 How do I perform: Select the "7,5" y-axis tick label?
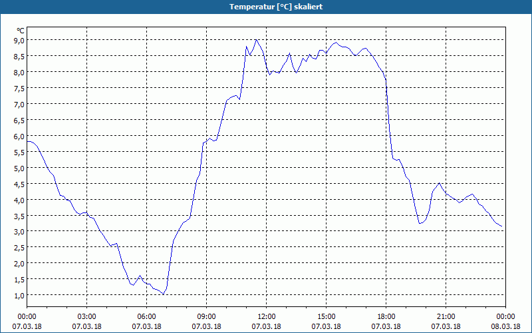[19, 89]
